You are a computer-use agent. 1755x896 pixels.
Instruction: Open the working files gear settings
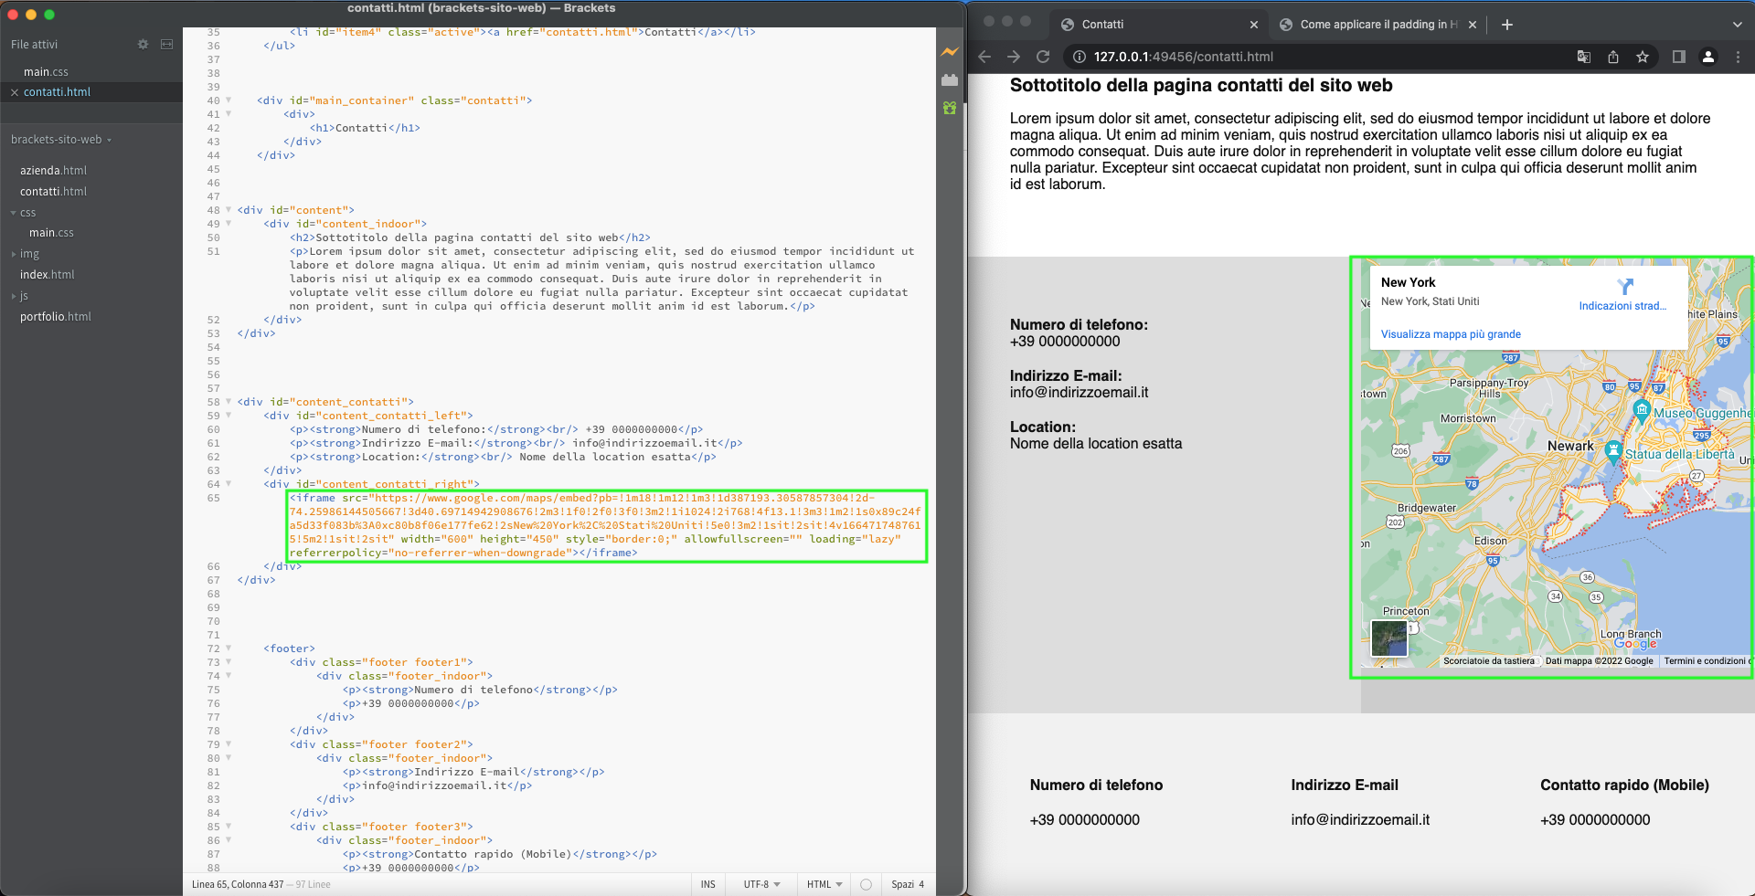pos(143,44)
